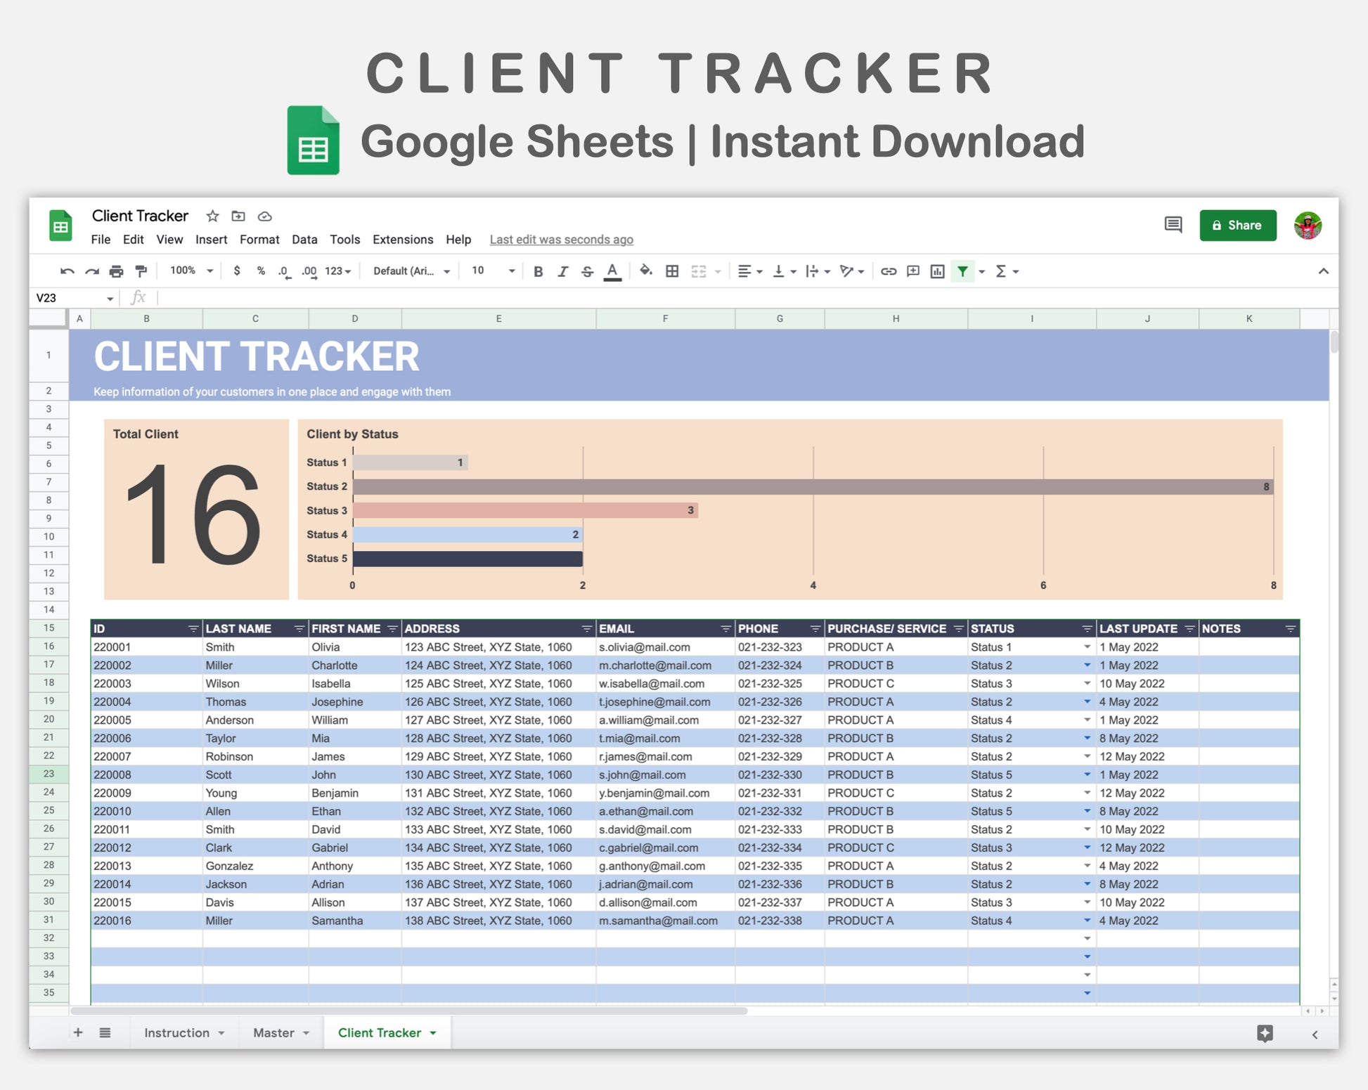
Task: Click the insert link icon
Action: (x=889, y=271)
